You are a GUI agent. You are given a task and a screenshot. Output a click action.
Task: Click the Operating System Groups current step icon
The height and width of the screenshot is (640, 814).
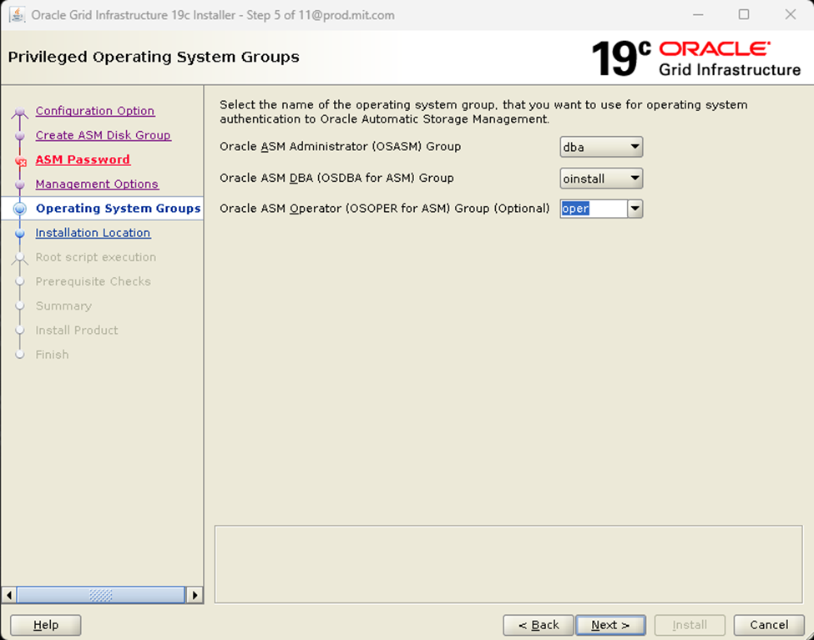pos(20,209)
